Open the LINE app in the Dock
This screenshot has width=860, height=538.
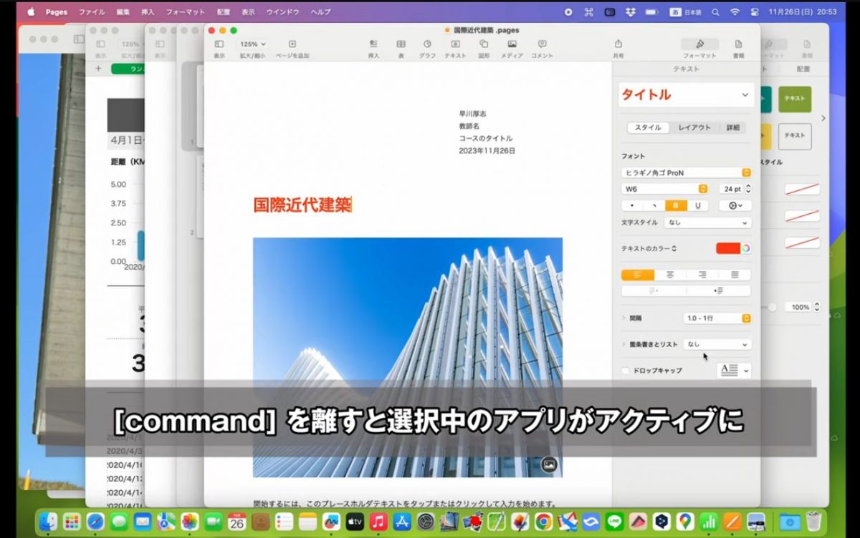(613, 522)
